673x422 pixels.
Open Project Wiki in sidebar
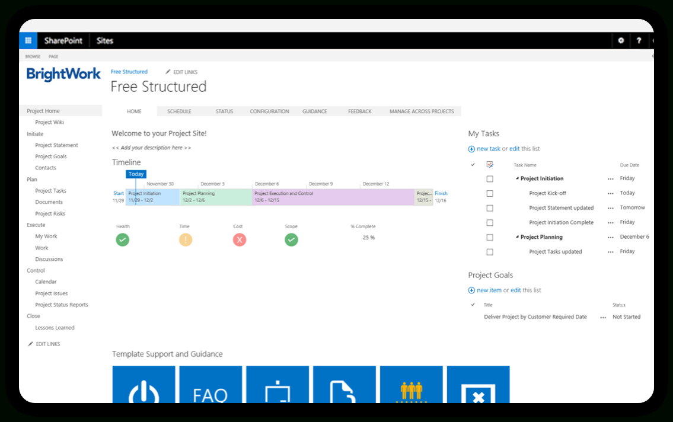[49, 122]
